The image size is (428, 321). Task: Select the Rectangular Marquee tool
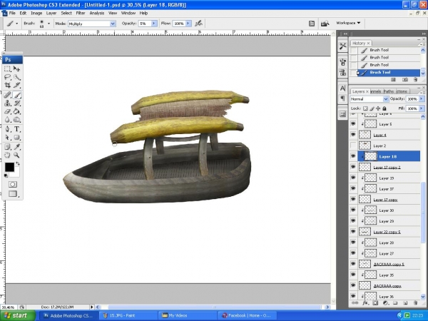coord(8,68)
